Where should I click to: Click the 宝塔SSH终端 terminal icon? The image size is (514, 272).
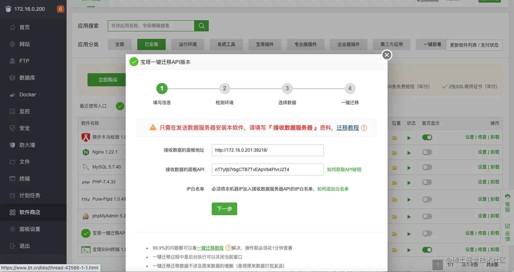click(x=86, y=250)
